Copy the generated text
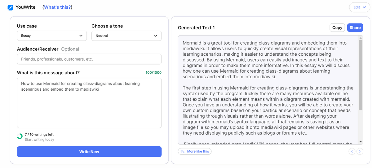Image resolution: width=372 pixels, height=168 pixels. pyautogui.click(x=337, y=28)
